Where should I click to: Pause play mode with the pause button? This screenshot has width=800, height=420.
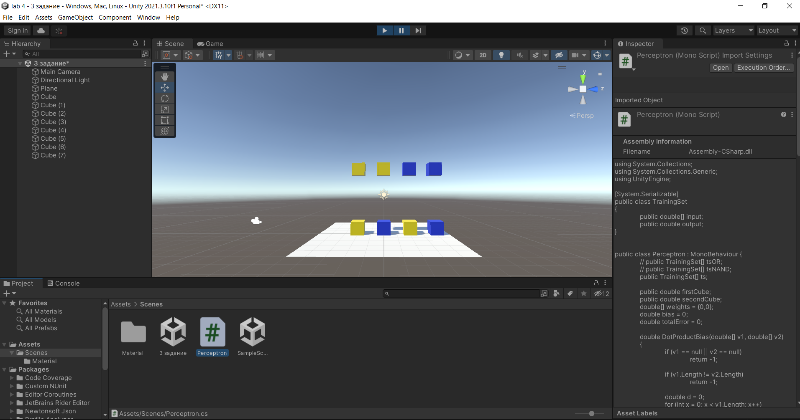click(x=401, y=30)
